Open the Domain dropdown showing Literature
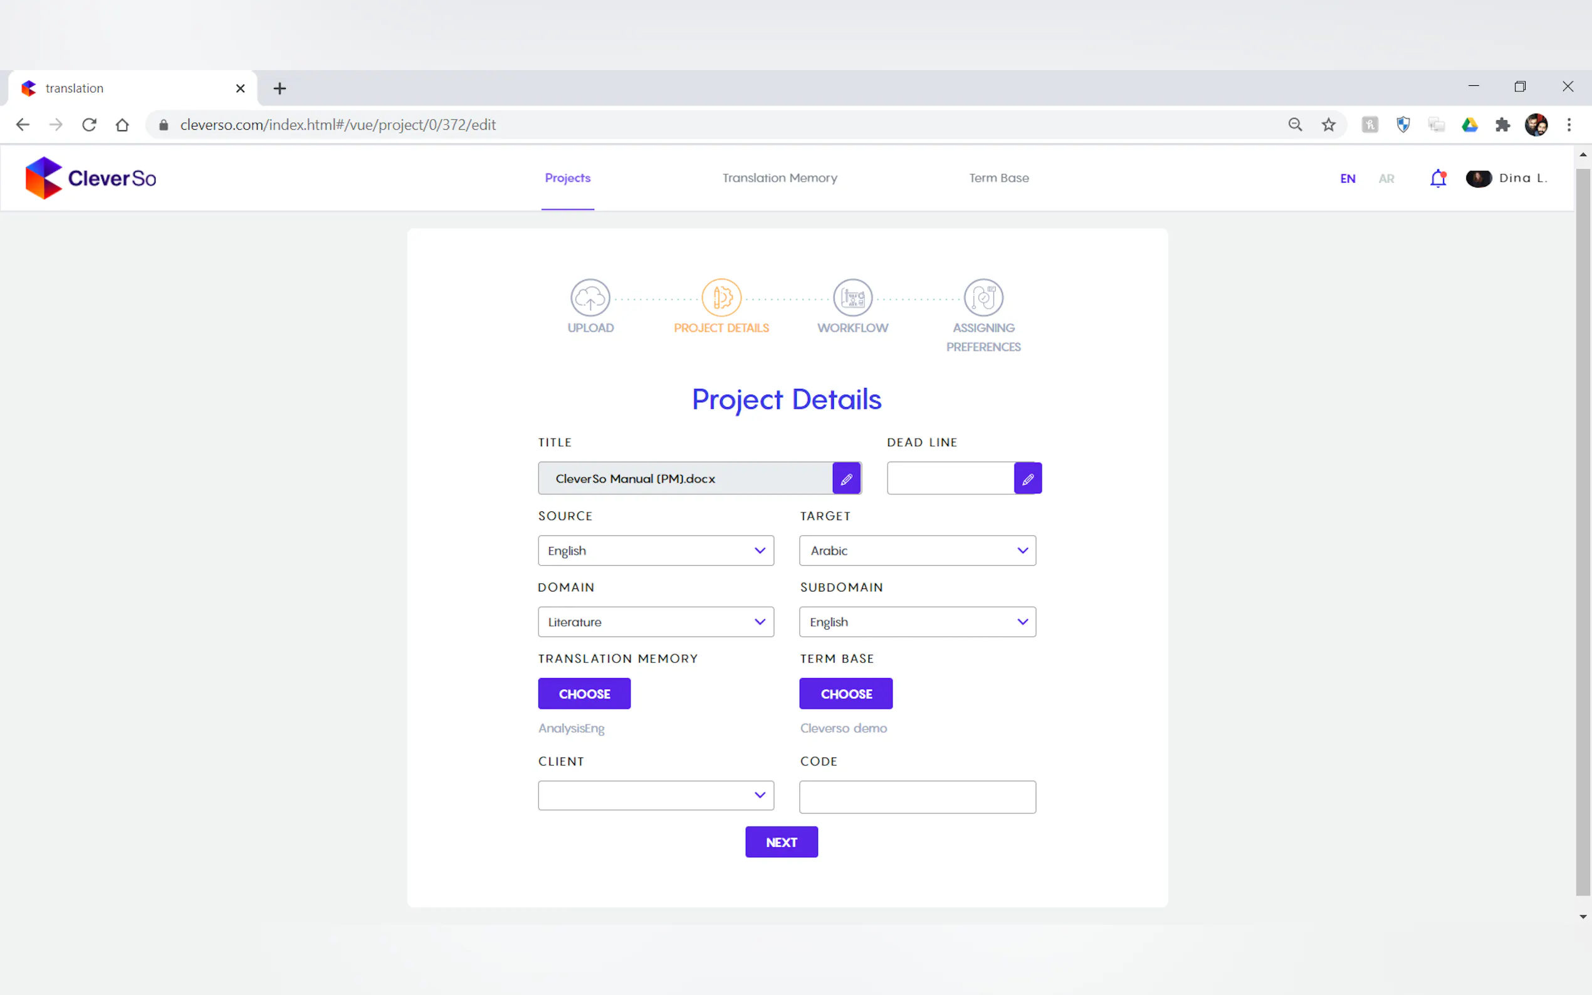The image size is (1592, 995). pos(656,622)
